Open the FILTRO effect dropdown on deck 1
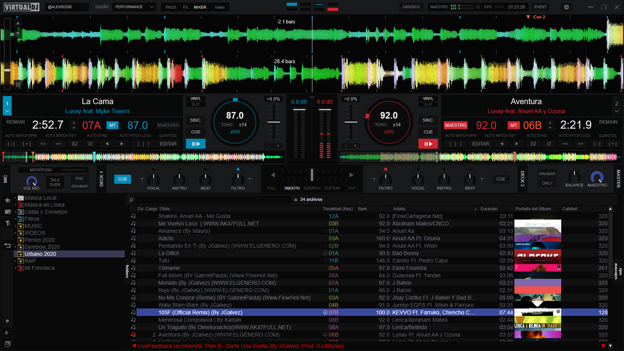This screenshot has height=351, width=624. tap(250, 179)
